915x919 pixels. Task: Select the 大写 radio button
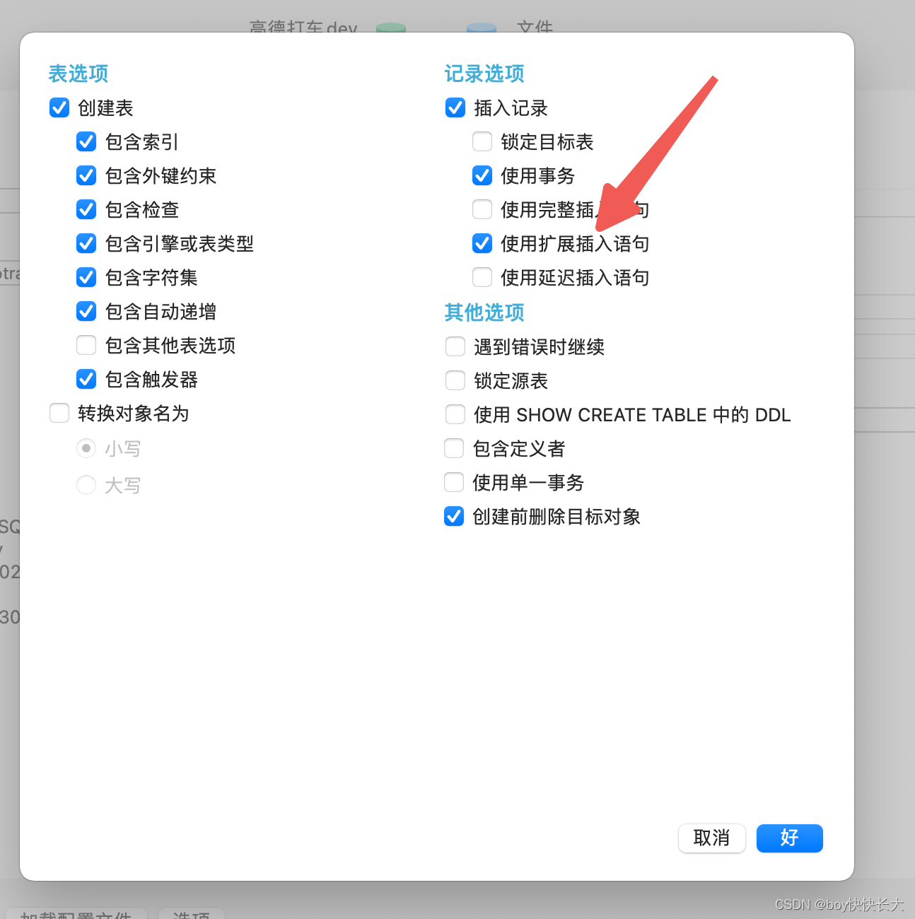point(86,485)
